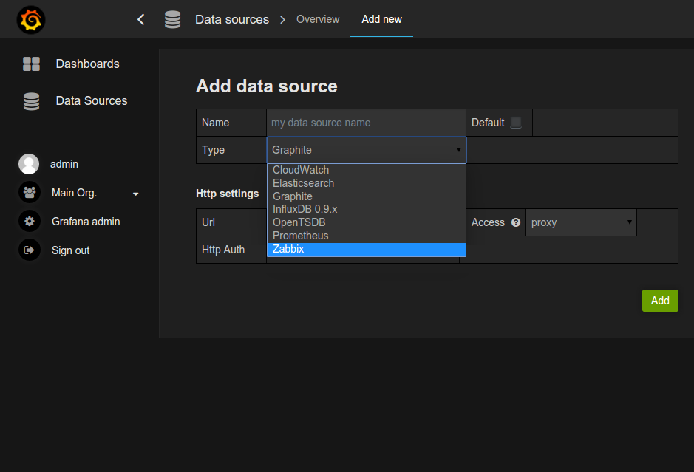Screen dimensions: 694x472
Task: Click the Access help question mark icon
Action: [516, 222]
